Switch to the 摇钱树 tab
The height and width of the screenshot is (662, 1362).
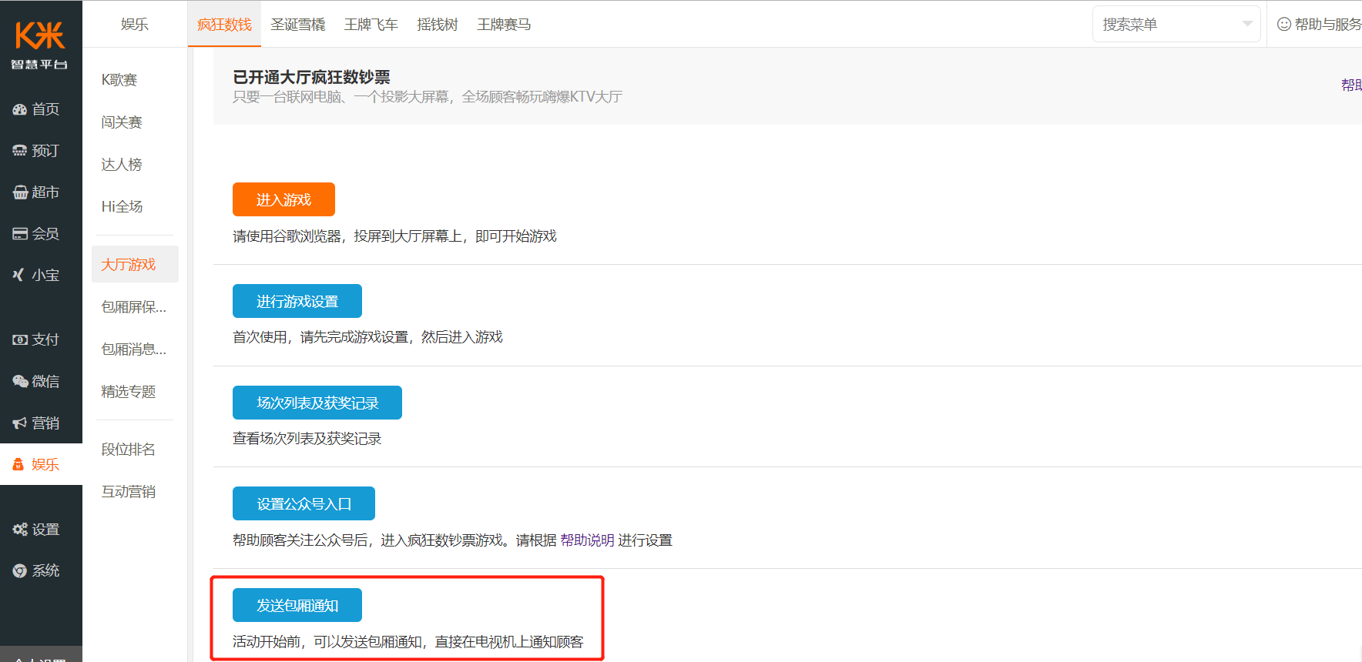[x=438, y=25]
